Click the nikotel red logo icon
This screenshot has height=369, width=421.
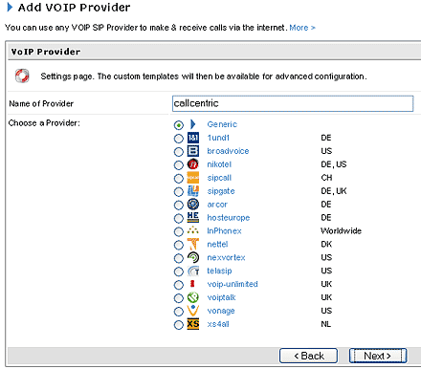193,164
